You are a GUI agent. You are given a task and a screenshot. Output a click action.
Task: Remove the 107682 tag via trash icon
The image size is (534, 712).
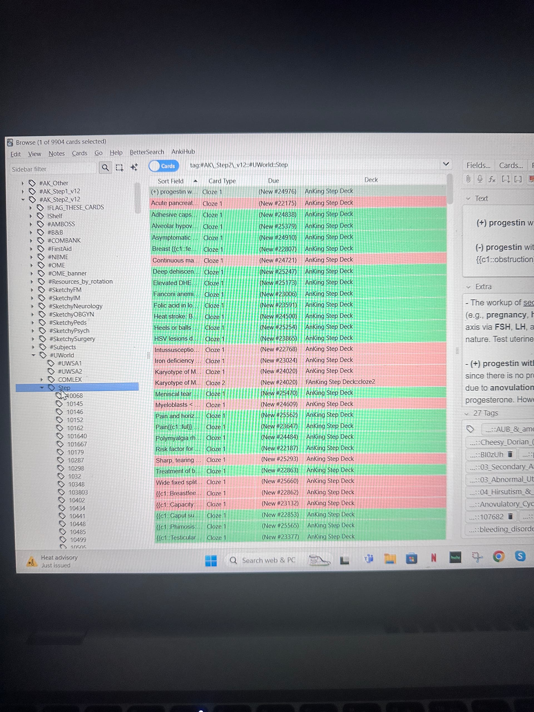point(510,516)
